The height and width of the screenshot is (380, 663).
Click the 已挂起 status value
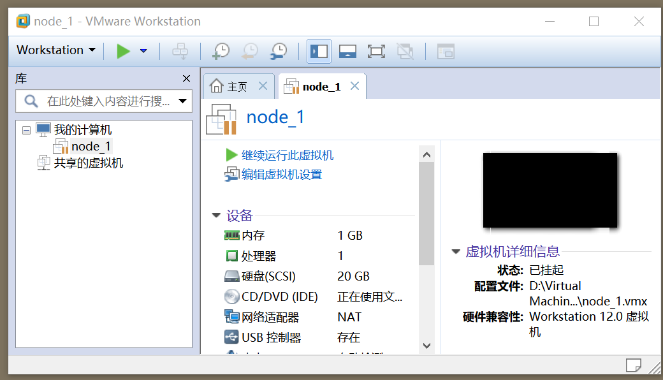point(546,270)
